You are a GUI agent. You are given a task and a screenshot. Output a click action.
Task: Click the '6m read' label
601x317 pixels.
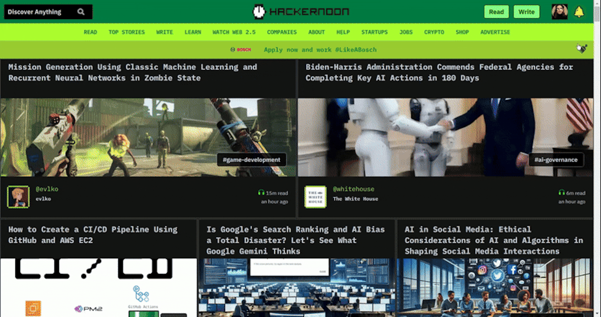coord(575,193)
